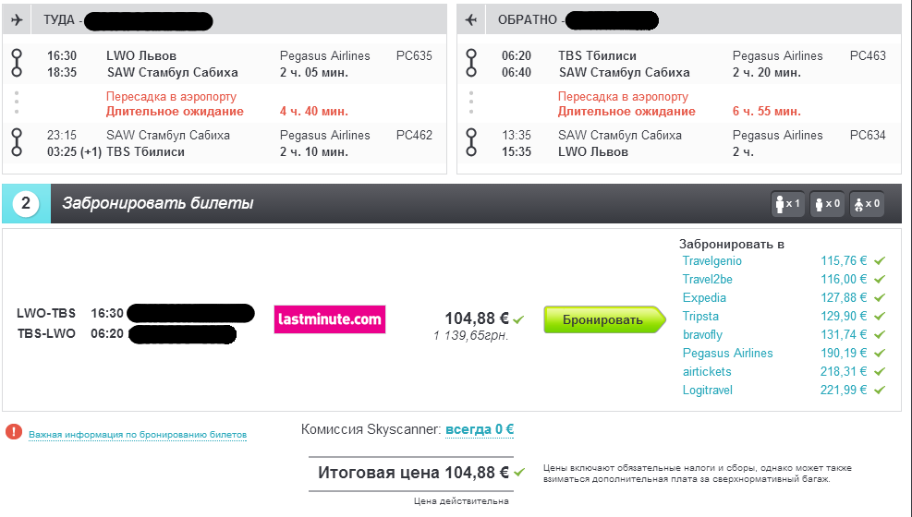This screenshot has width=912, height=517.
Task: Open the bravofly booking link
Action: (702, 335)
